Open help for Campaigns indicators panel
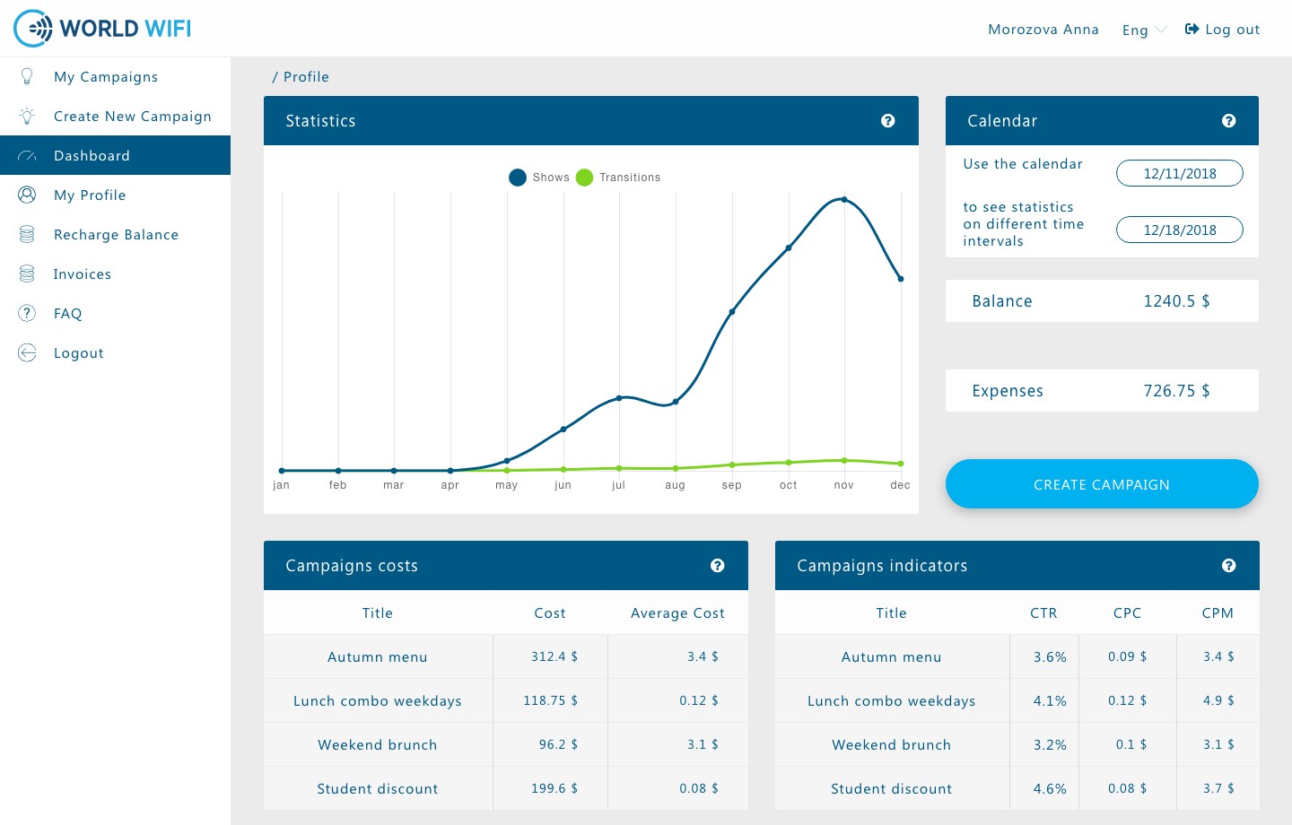1292x825 pixels. coord(1229,566)
